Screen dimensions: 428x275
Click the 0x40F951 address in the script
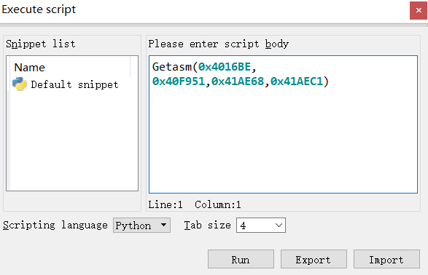[179, 81]
